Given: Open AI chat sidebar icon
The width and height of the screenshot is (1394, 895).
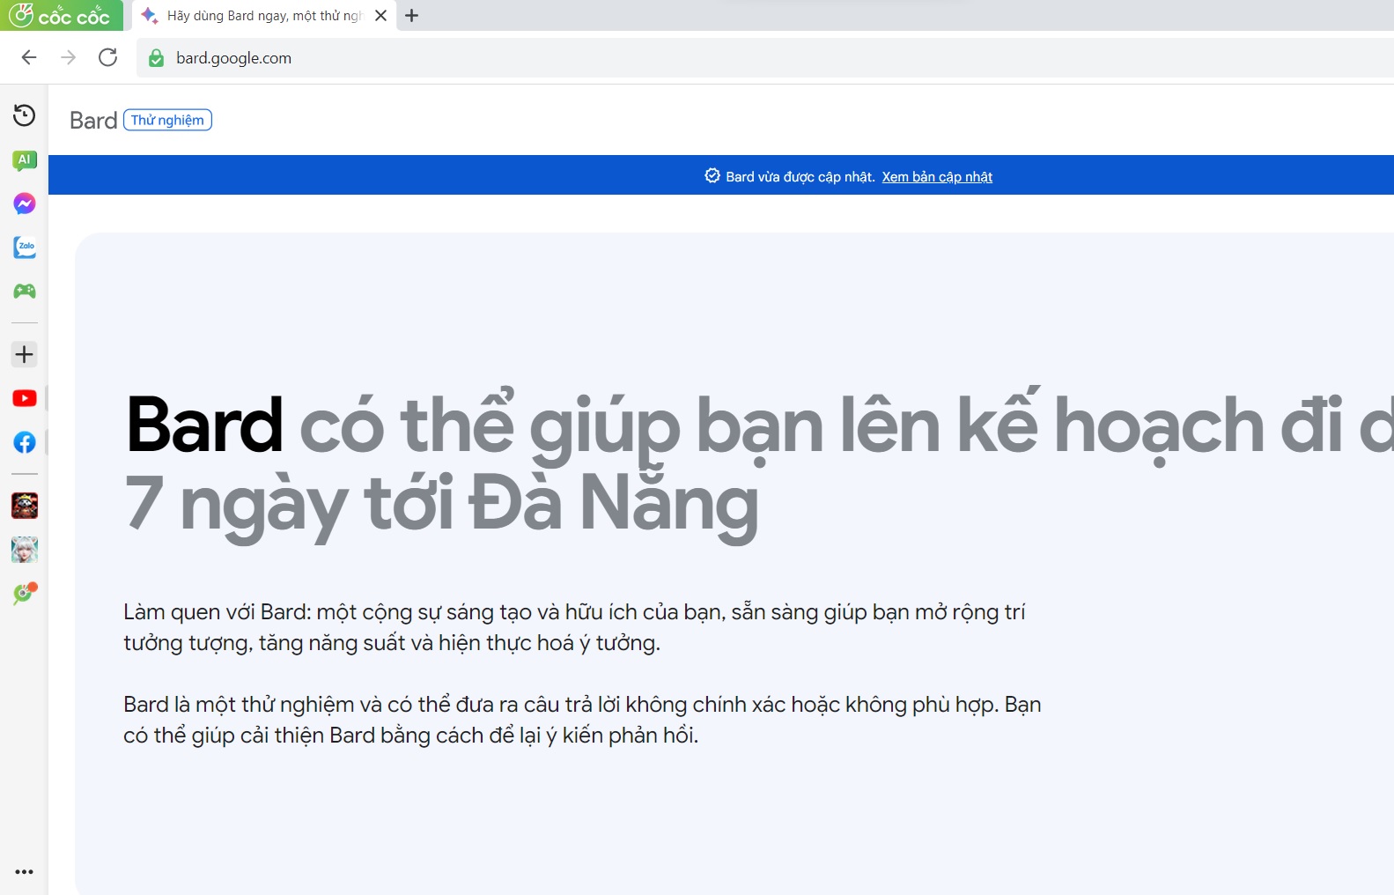Looking at the screenshot, I should pos(25,160).
